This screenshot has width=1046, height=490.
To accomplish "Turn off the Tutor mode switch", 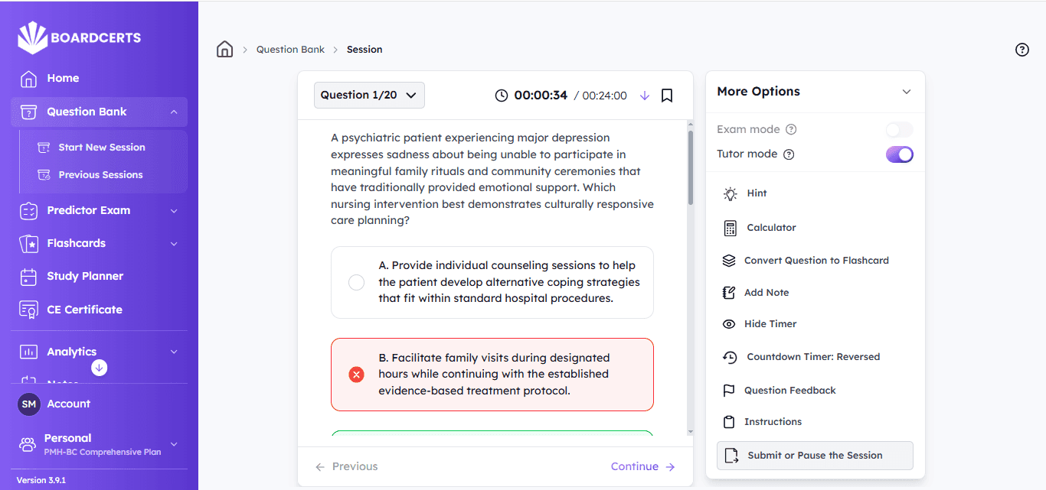I will pos(899,154).
